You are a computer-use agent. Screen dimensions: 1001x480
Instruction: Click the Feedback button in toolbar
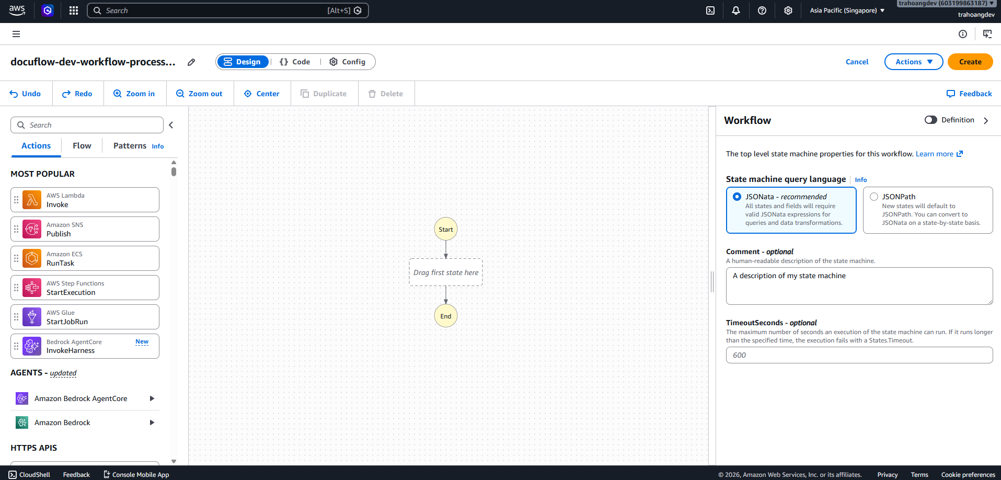click(969, 94)
